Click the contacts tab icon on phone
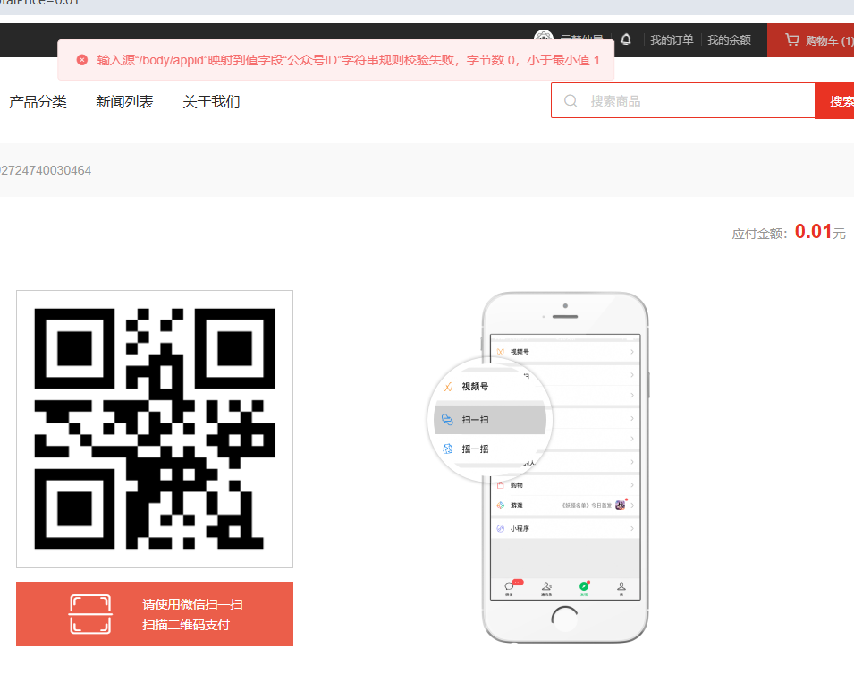This screenshot has width=854, height=692. click(x=546, y=587)
